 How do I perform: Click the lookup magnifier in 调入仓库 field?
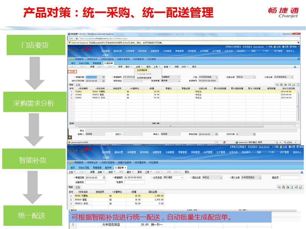pos(259,177)
